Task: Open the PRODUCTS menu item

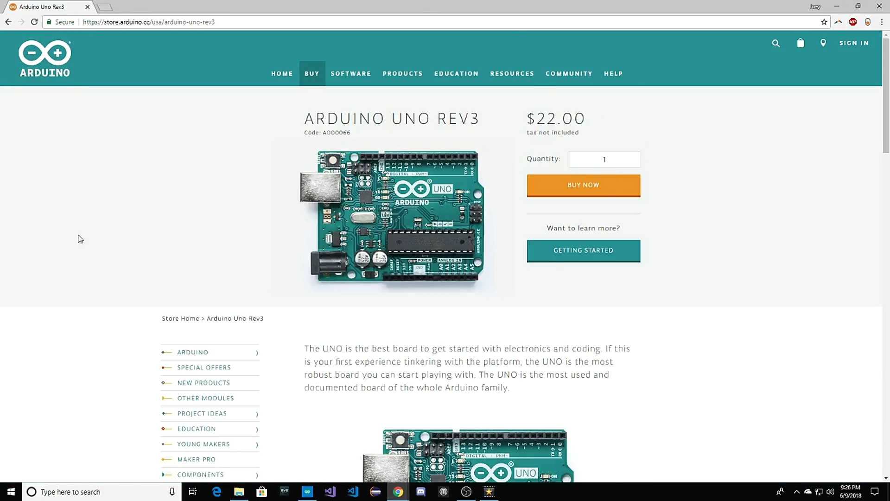Action: coord(402,74)
